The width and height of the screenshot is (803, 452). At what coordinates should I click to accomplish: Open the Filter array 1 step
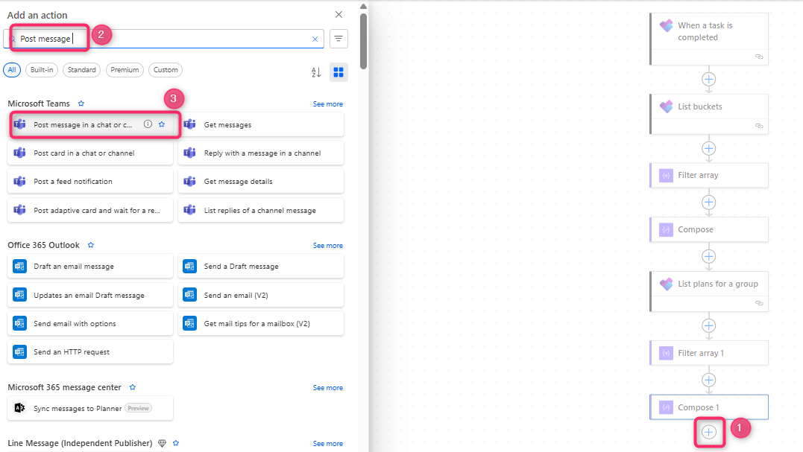(x=709, y=353)
